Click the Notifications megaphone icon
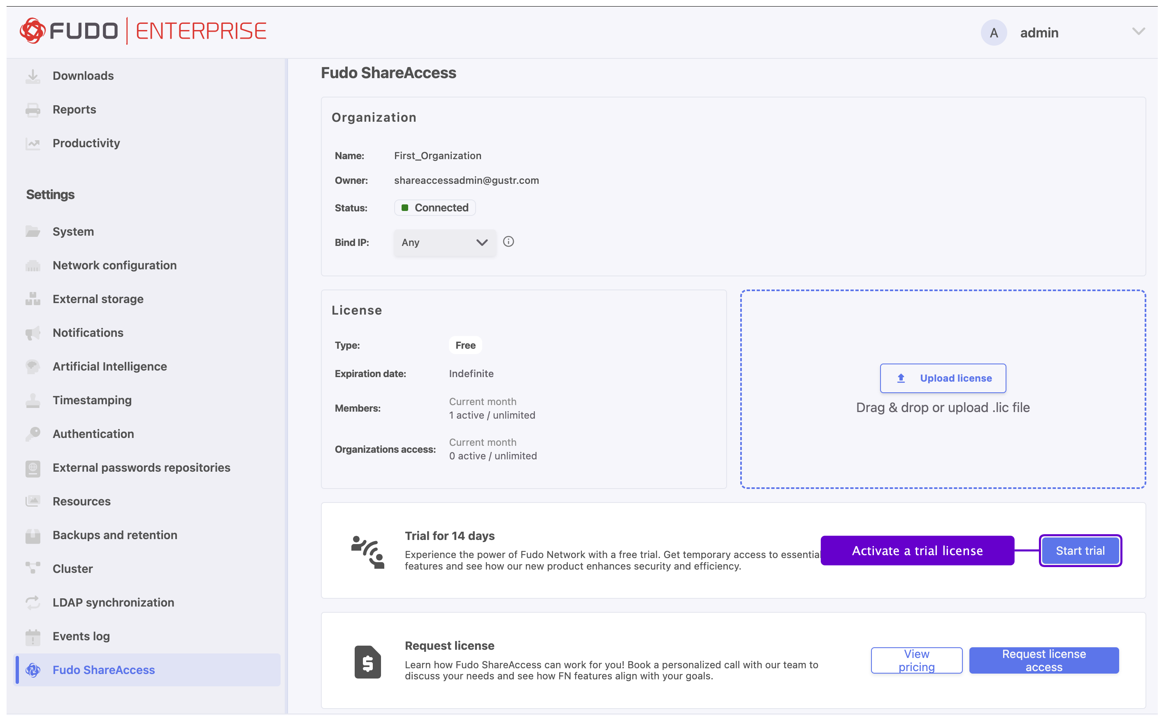Viewport: 1164px width, 725px height. [33, 333]
